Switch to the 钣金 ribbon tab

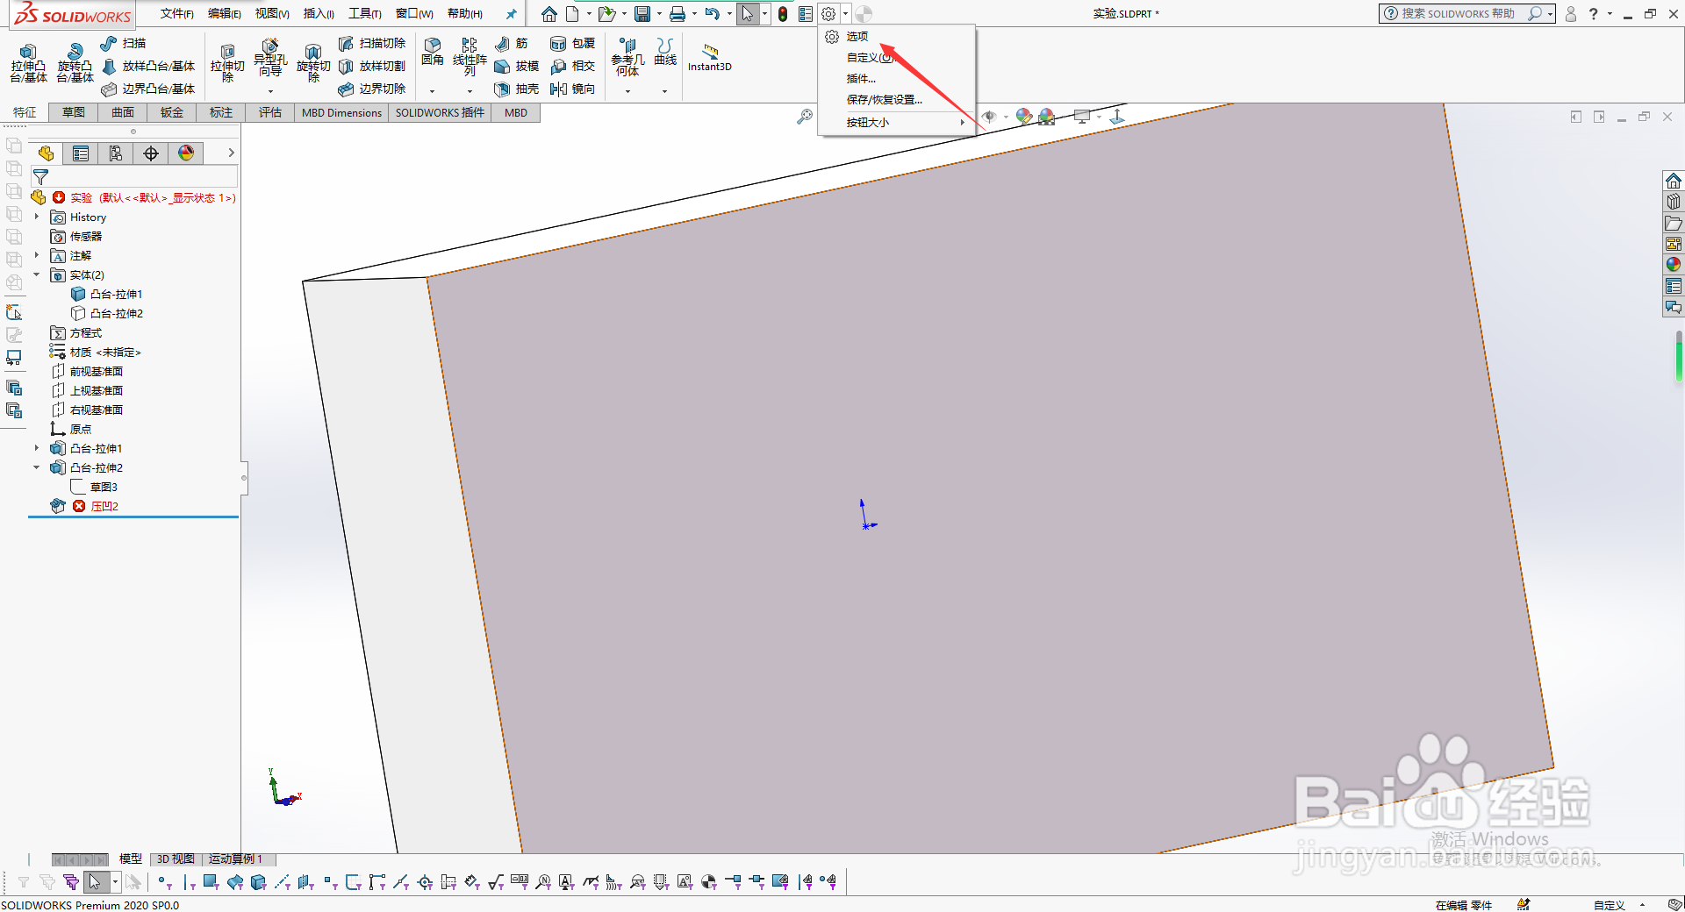click(171, 112)
